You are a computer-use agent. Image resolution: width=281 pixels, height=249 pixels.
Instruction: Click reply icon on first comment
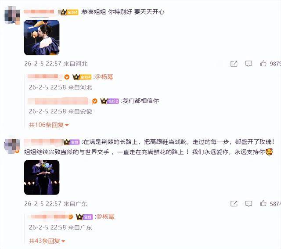point(249,64)
